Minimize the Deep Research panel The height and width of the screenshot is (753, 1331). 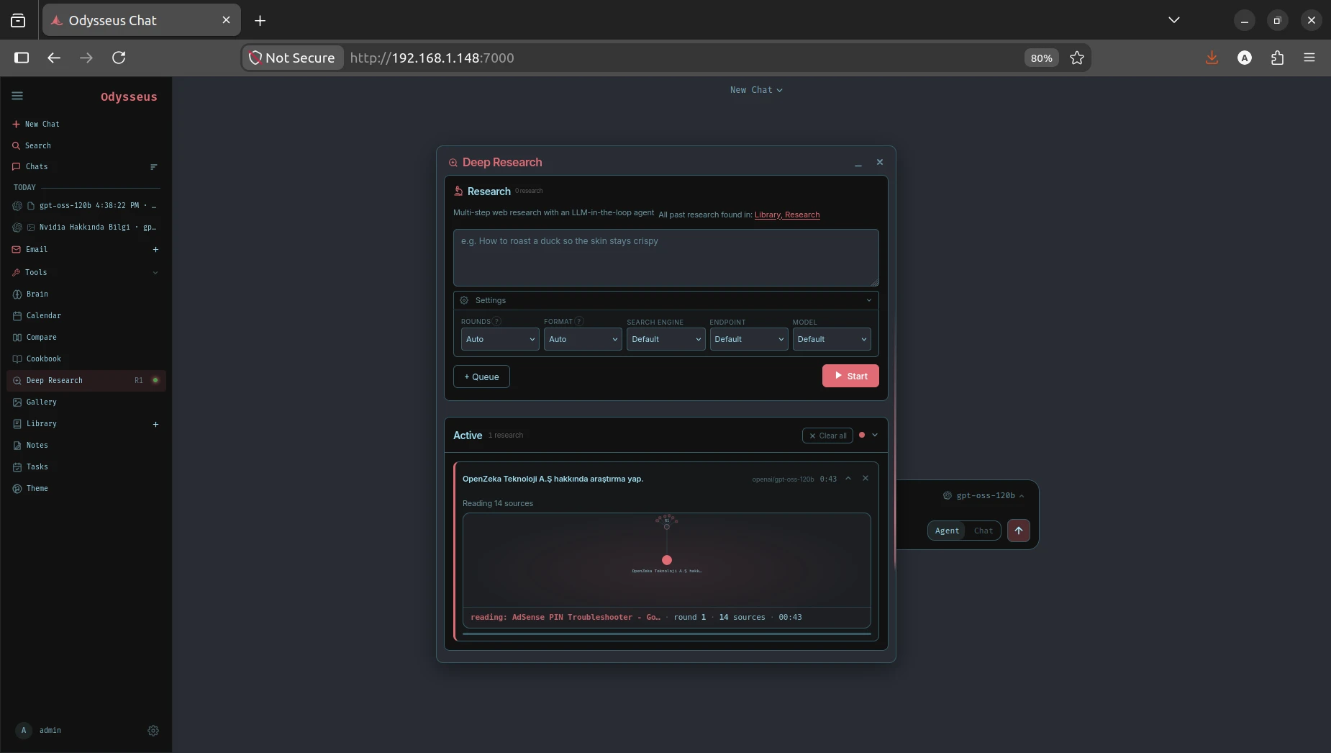(858, 163)
